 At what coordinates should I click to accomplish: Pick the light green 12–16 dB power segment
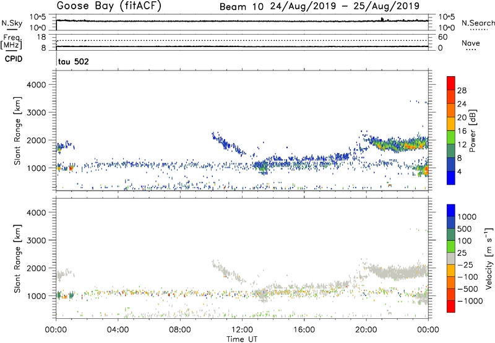(451, 137)
